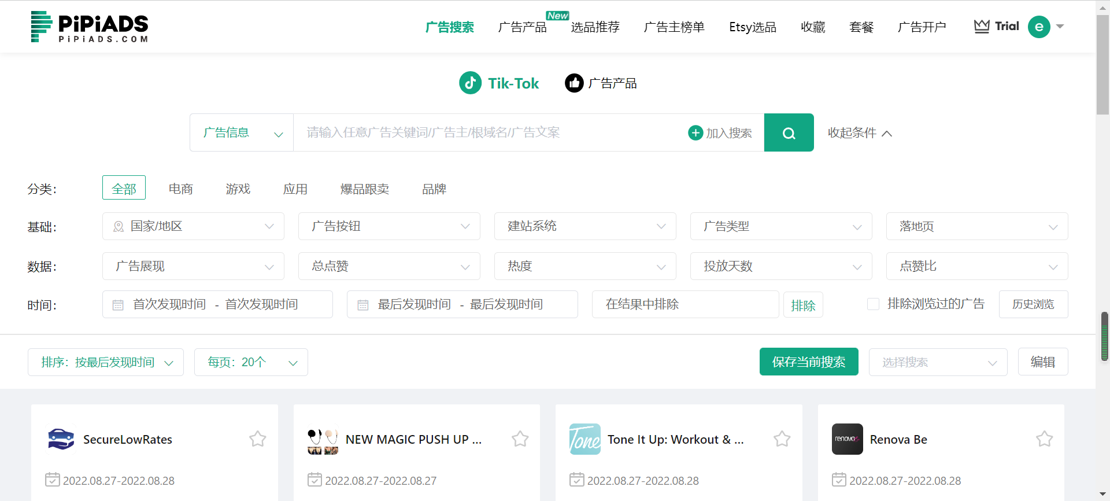1110x501 pixels.
Task: Star the Renova Be card
Action: pos(1045,439)
